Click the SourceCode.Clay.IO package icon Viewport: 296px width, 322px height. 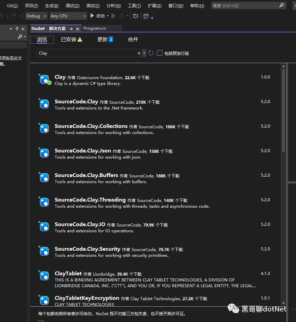pos(44,226)
